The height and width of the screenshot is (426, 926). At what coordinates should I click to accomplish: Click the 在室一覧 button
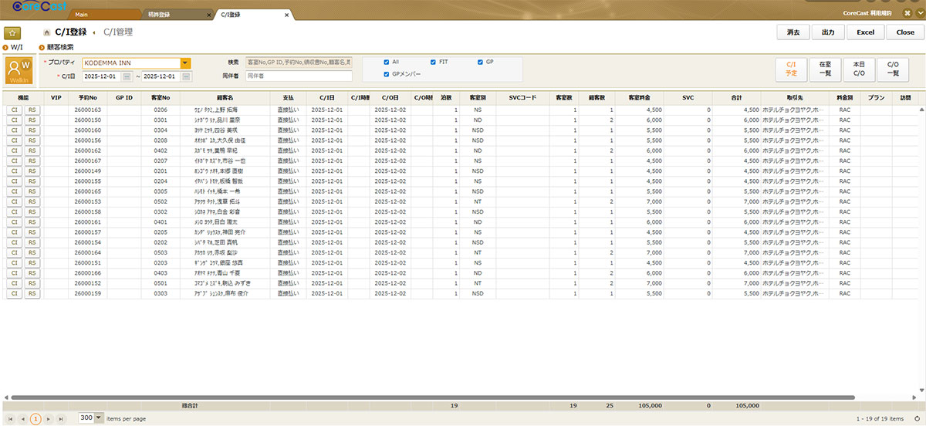coord(824,69)
